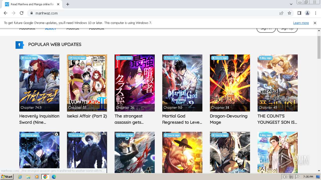Screen dimensions: 321x180
Task: Open the Windows Start menu
Action: coord(7,176)
